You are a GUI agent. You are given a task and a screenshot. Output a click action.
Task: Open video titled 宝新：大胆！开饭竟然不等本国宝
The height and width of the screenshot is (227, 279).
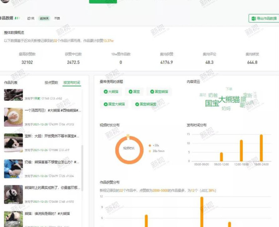pyautogui.click(x=52, y=136)
